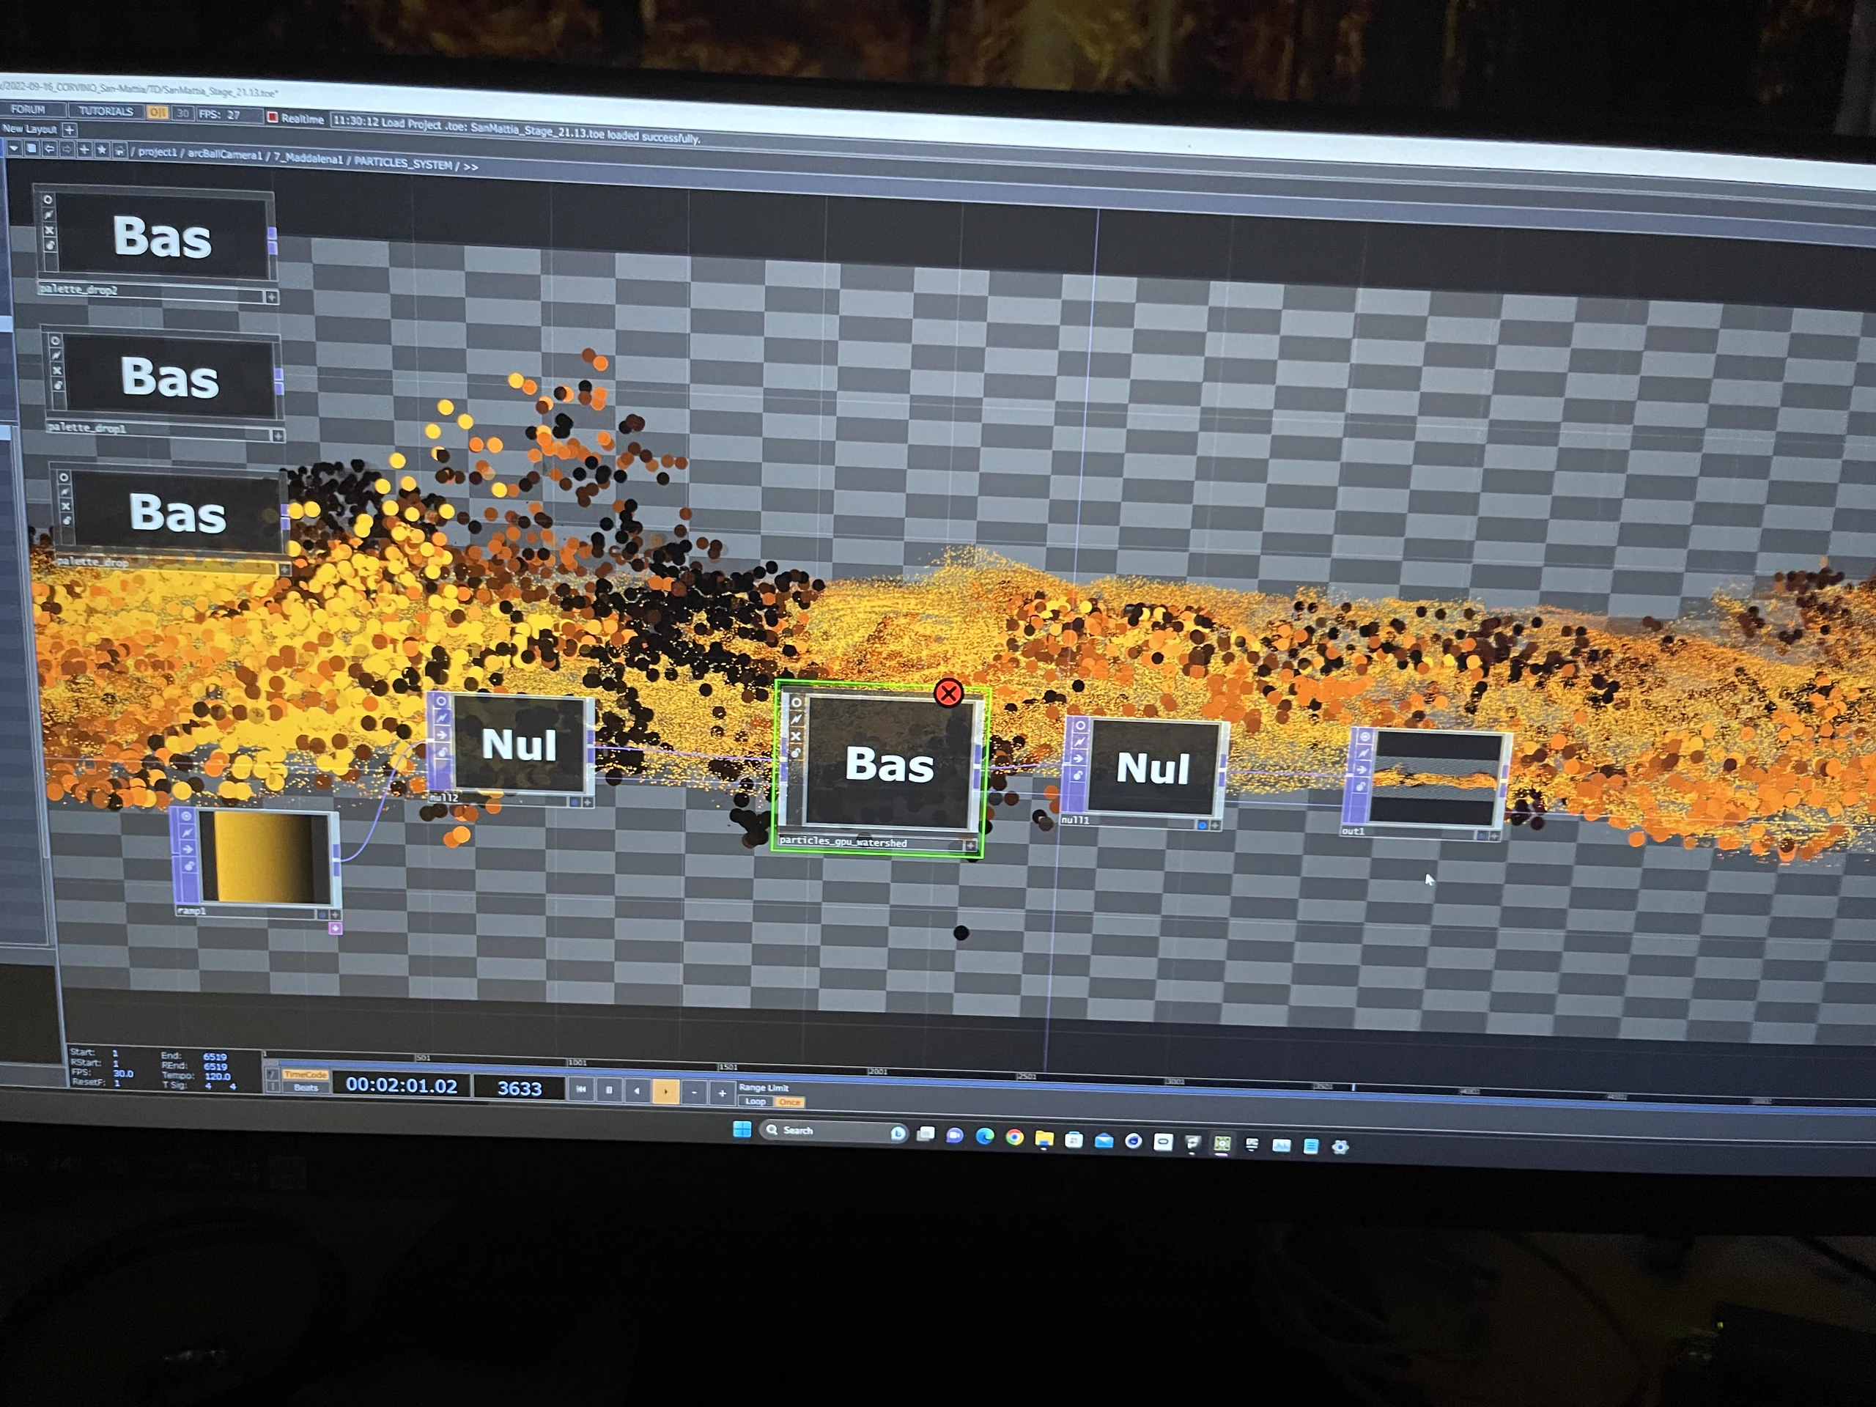Viewport: 1876px width, 1407px height.
Task: Expand the particles_gpu_watershed plus button
Action: tap(970, 846)
